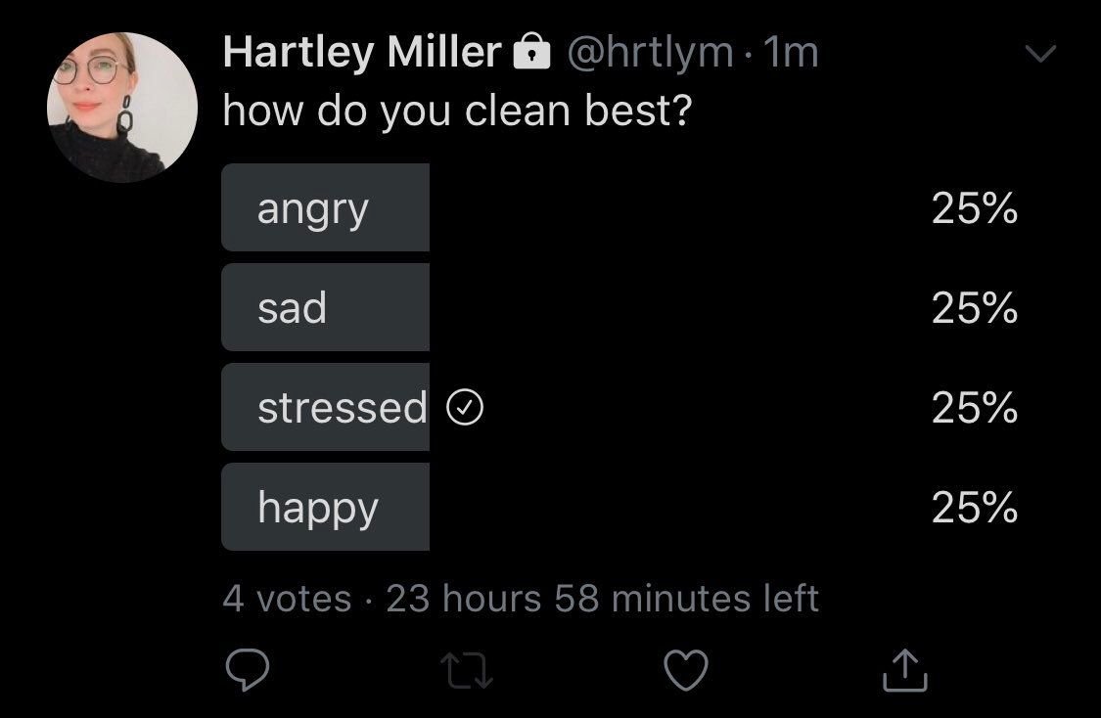Click the tweet text how do you clean best

[458, 112]
